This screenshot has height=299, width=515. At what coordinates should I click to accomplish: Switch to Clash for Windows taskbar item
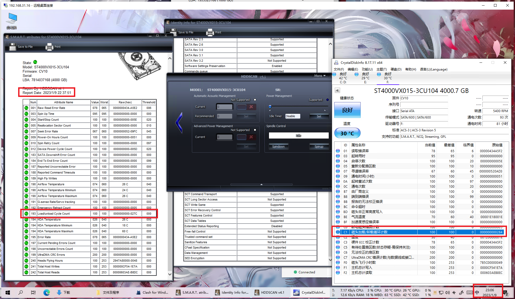click(152, 293)
